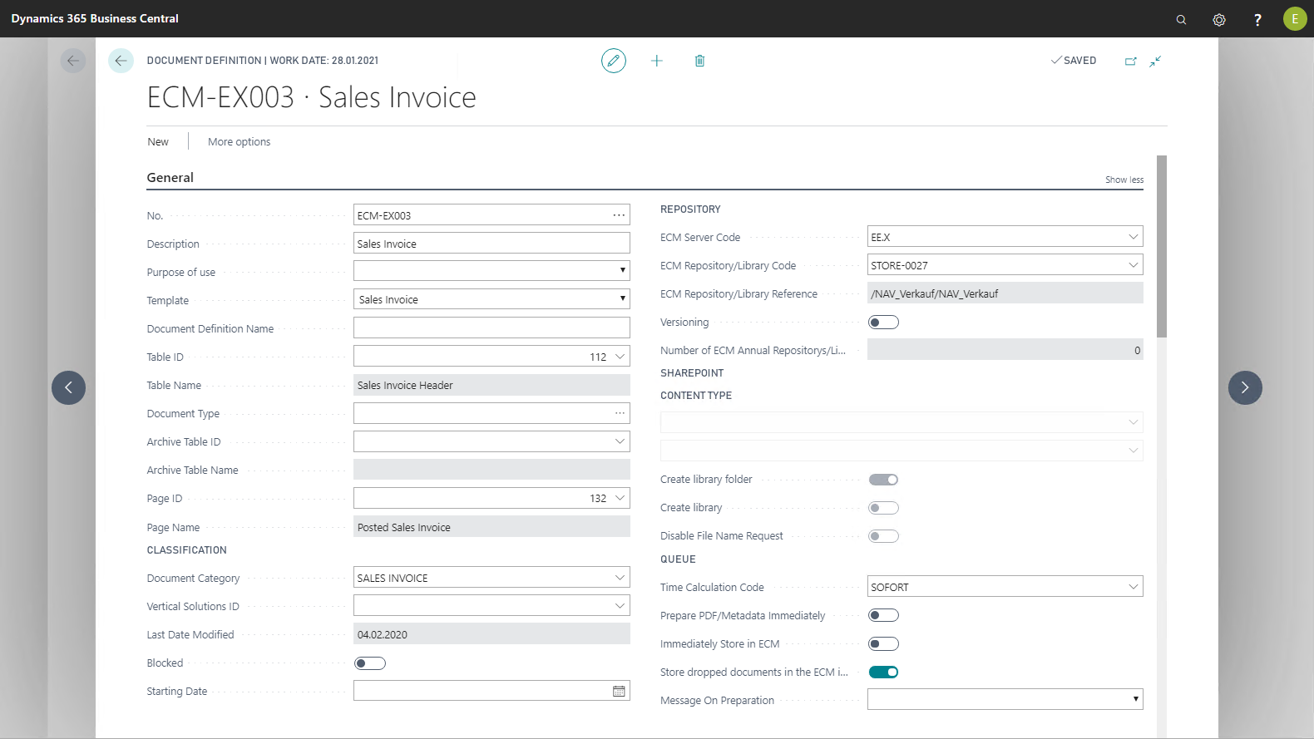This screenshot has height=739, width=1314.
Task: Open the settings gear icon
Action: click(x=1219, y=19)
